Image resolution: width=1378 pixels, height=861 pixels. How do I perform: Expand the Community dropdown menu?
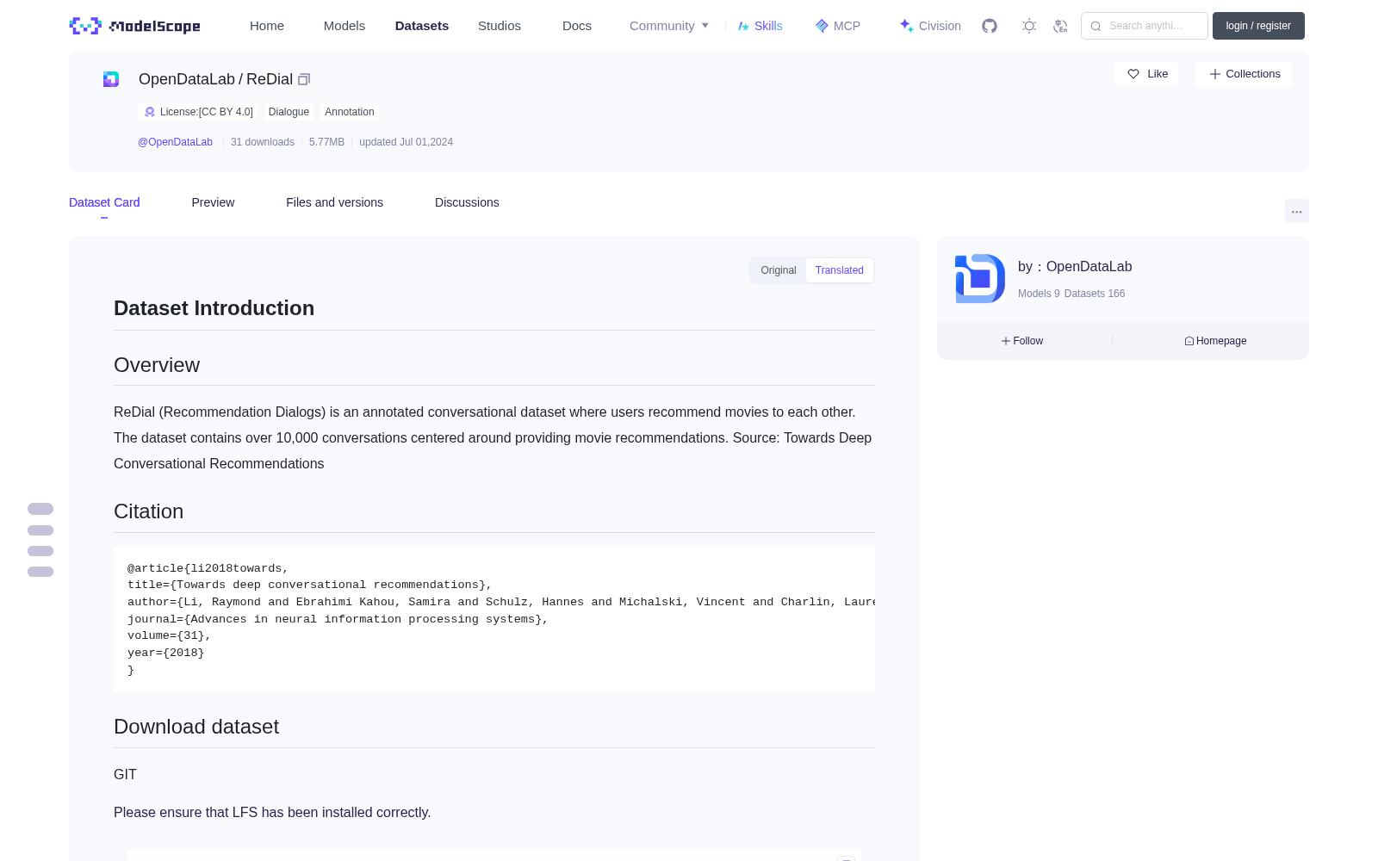(669, 26)
